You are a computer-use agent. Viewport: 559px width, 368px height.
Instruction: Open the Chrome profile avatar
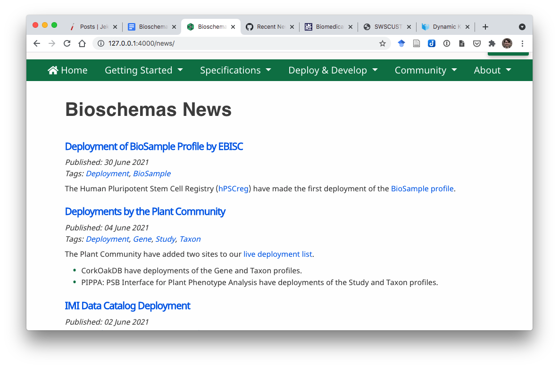click(x=507, y=43)
